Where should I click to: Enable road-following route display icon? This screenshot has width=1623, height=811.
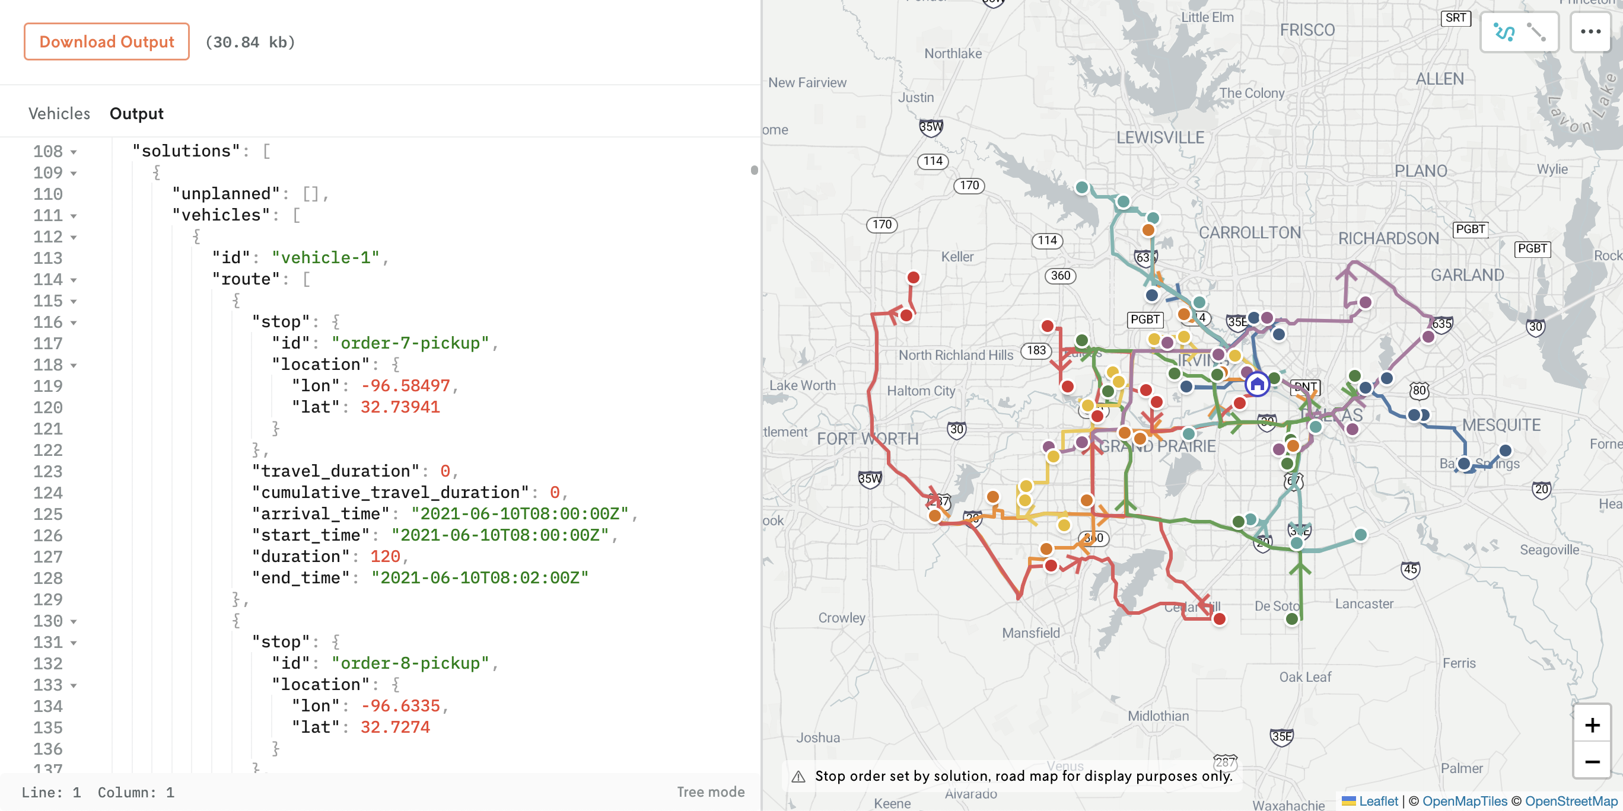coord(1503,31)
